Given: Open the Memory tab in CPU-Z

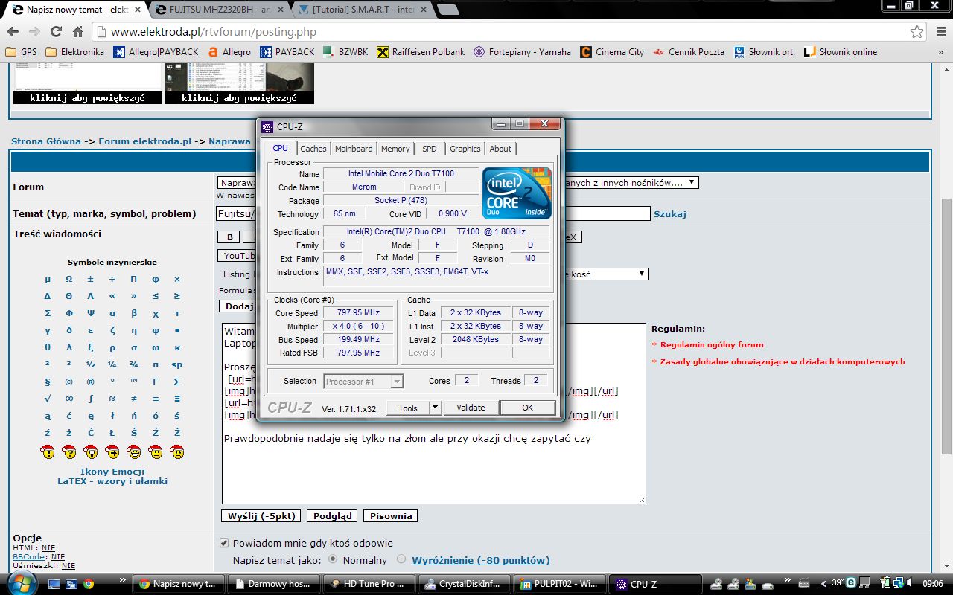Looking at the screenshot, I should pyautogui.click(x=395, y=149).
